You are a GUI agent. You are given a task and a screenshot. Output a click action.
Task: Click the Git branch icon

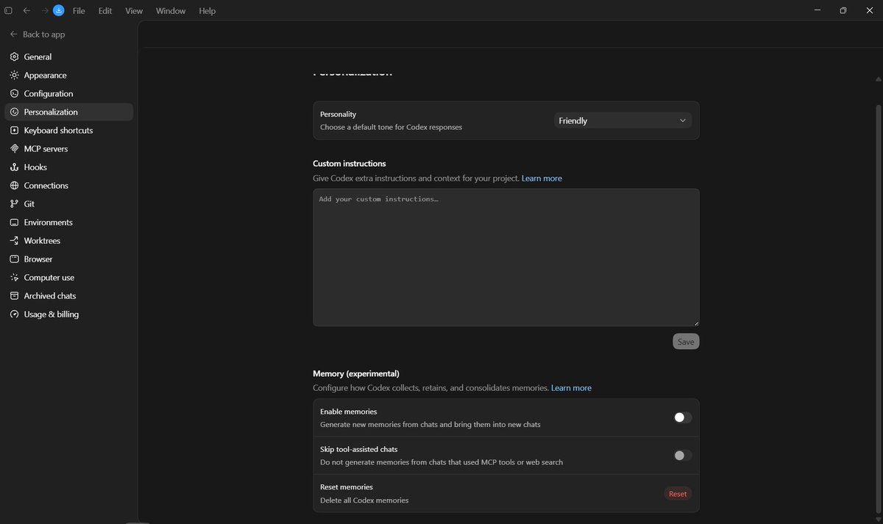(x=14, y=204)
